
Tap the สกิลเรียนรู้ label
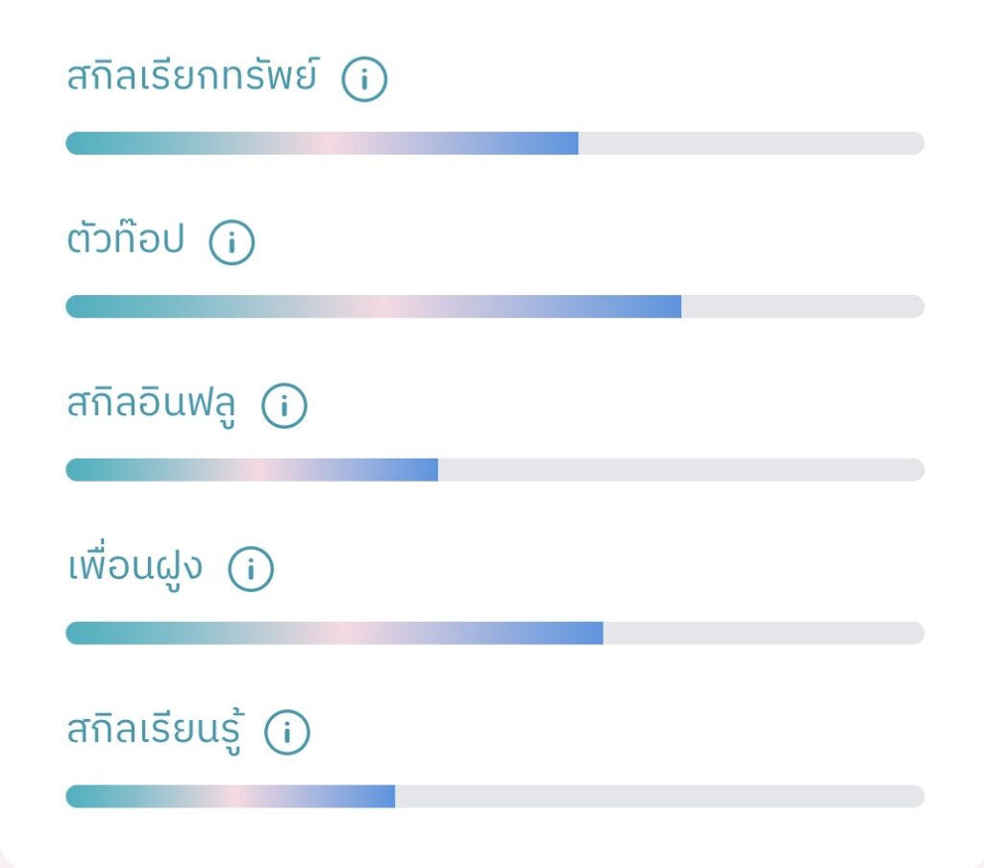[154, 732]
